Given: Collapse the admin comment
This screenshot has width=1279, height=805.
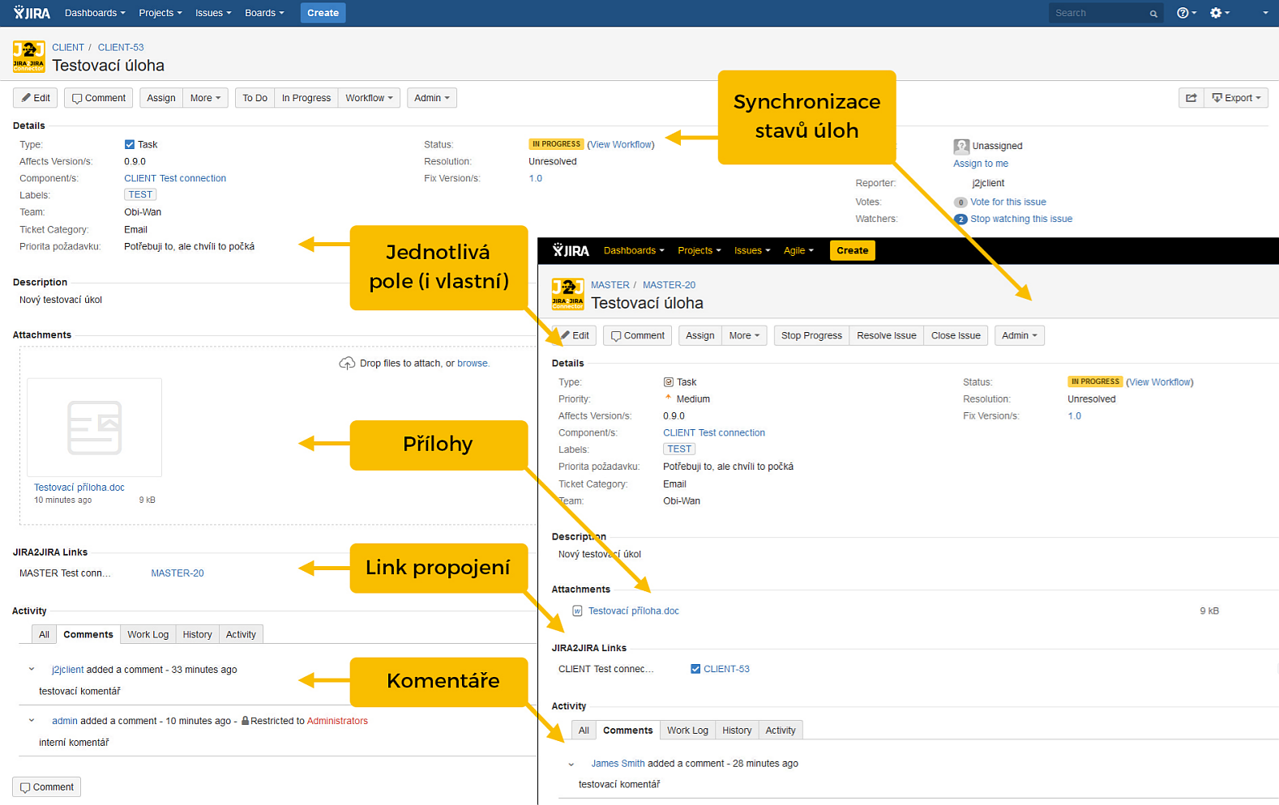Looking at the screenshot, I should click(x=32, y=721).
